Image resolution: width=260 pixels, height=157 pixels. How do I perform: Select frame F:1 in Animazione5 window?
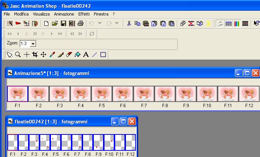click(x=17, y=94)
